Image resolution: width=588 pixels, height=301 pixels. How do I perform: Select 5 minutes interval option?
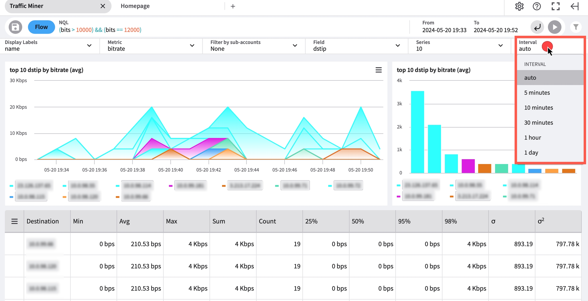(537, 93)
